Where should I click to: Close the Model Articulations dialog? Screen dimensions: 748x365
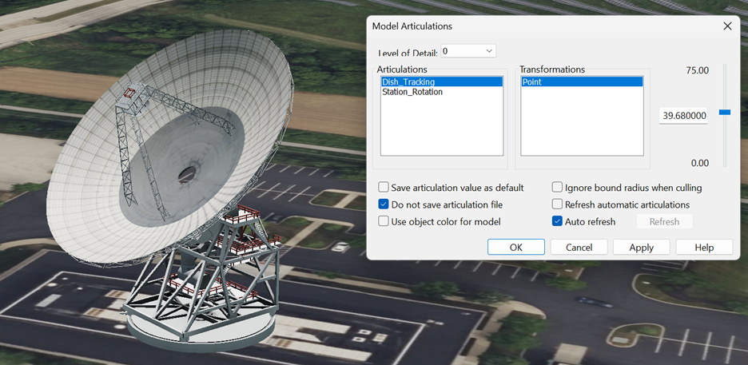727,26
